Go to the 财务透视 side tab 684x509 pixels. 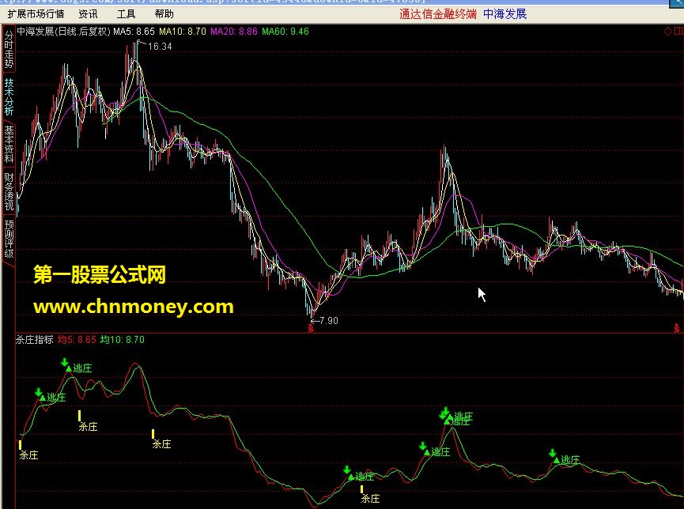click(9, 191)
